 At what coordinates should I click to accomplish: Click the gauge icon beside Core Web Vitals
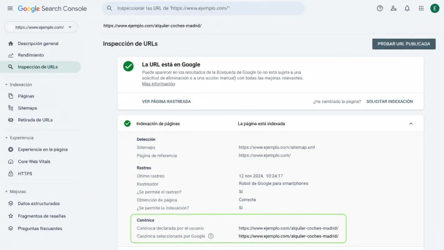pos(11,161)
